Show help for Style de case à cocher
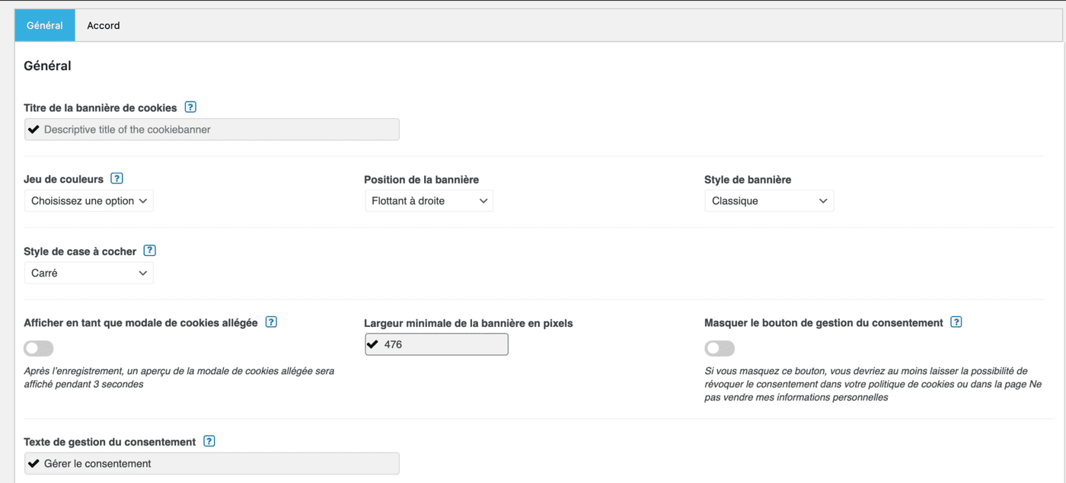Screen dimensions: 1066x483 click(x=150, y=251)
